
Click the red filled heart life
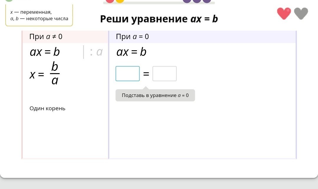284,14
